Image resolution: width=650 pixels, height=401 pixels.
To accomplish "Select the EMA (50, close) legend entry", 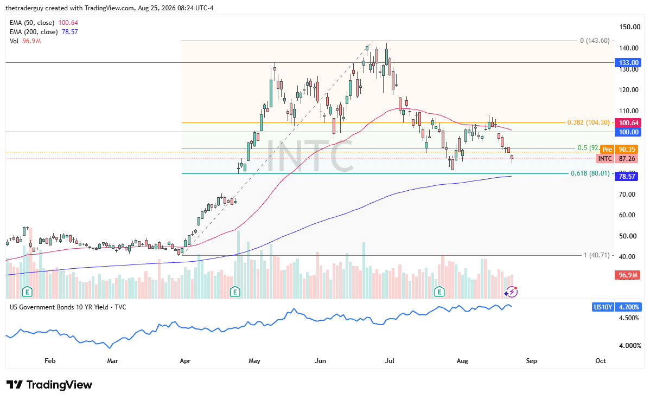I will 43,23.
